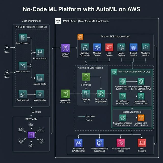The image size is (163, 163).
Task: Select the Workflow Orchestrator icon
Action: pyautogui.click(x=85, y=47)
